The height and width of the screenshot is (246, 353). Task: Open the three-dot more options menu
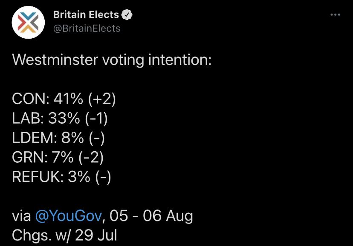(335, 15)
